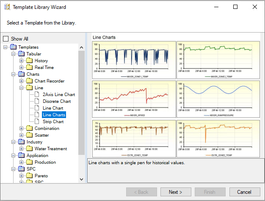The image size is (265, 201).
Task: Enable the Show All checkbox
Action: (x=6, y=39)
